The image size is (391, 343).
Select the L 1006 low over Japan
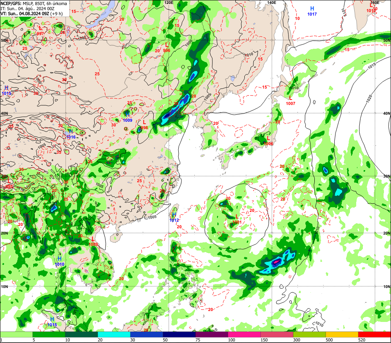(268, 141)
